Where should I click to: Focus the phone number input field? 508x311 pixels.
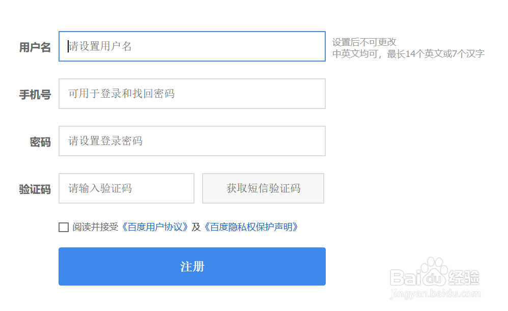pos(192,94)
